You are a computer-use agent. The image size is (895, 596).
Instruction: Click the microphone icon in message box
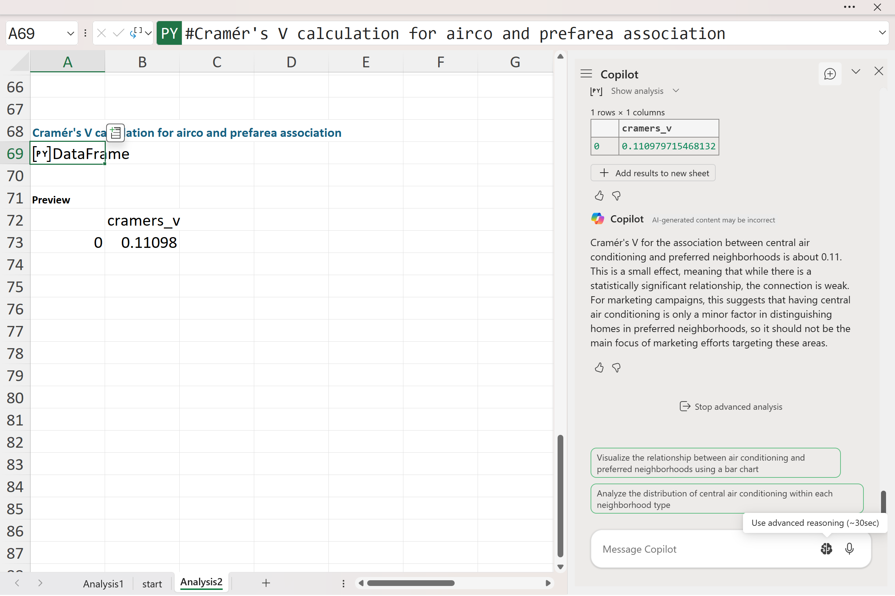click(x=849, y=548)
